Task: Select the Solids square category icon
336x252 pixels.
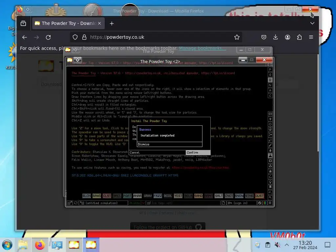Action: click(x=270, y=161)
